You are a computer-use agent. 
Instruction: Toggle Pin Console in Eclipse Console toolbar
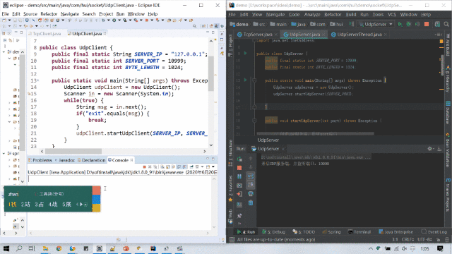point(191,167)
